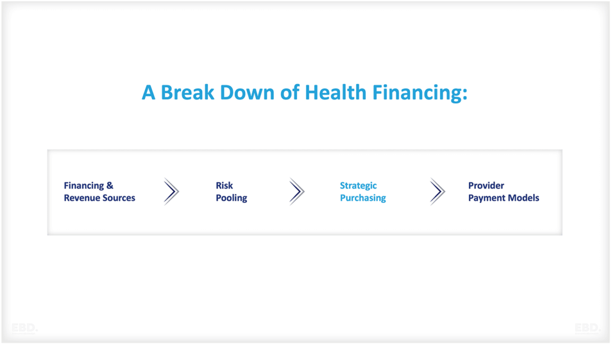
Task: Click the chevron arrow following Risk Pooling
Action: click(x=296, y=192)
